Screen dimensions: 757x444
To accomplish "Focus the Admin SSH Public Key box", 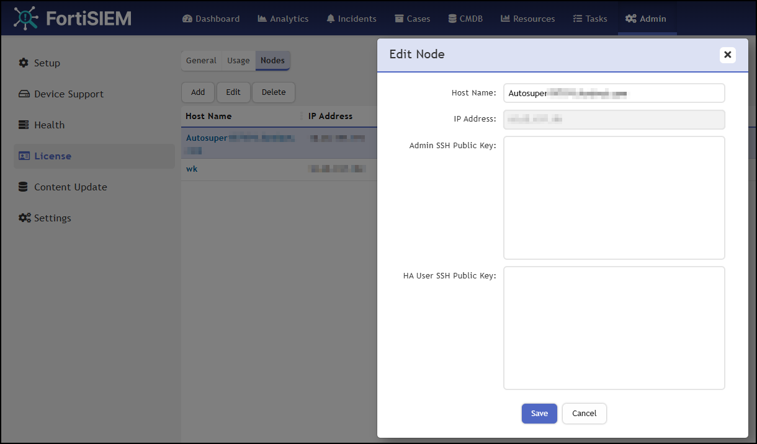I will tap(614, 198).
